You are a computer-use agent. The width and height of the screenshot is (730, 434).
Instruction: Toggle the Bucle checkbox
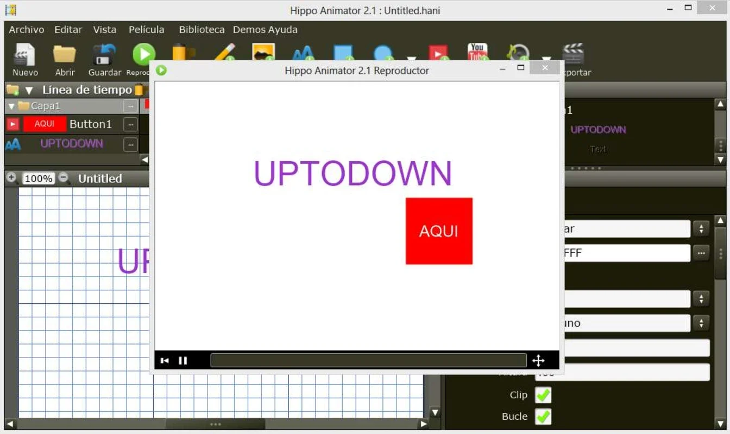point(543,416)
